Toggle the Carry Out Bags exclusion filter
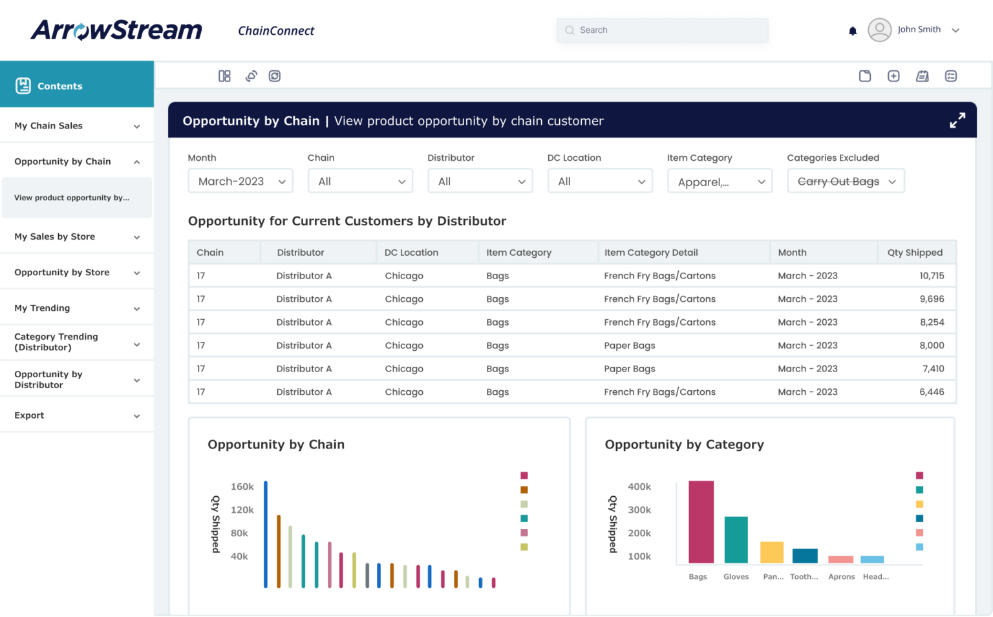 (845, 181)
